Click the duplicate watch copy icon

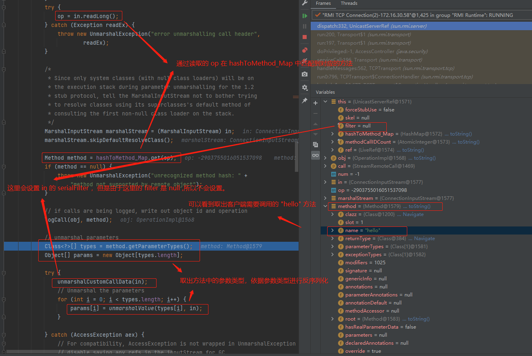pos(315,144)
